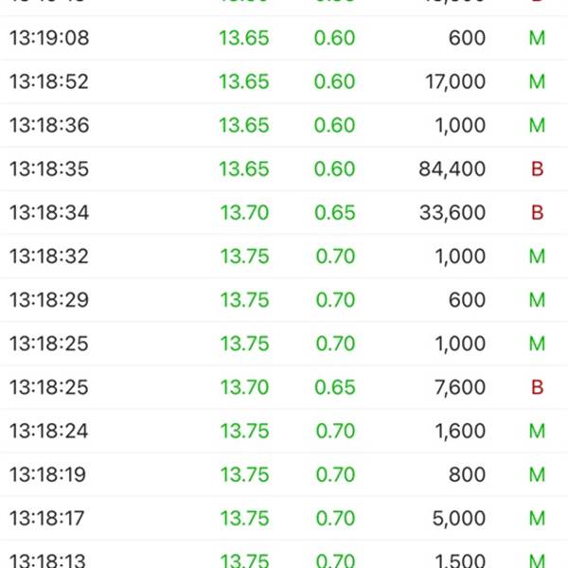Click the red B marker beside 33,600
Viewport: 568px width, 568px height.
coord(537,213)
